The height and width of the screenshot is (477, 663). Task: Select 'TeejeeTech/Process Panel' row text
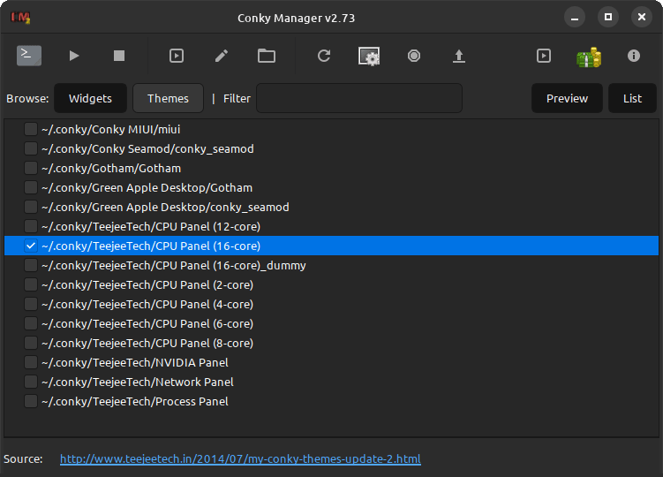click(135, 402)
